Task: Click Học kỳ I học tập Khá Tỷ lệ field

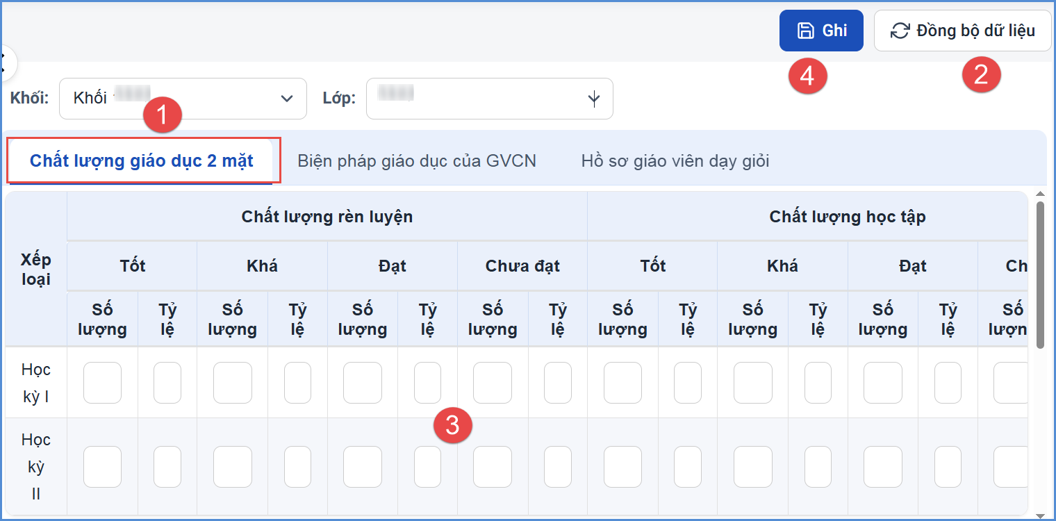Action: 818,383
